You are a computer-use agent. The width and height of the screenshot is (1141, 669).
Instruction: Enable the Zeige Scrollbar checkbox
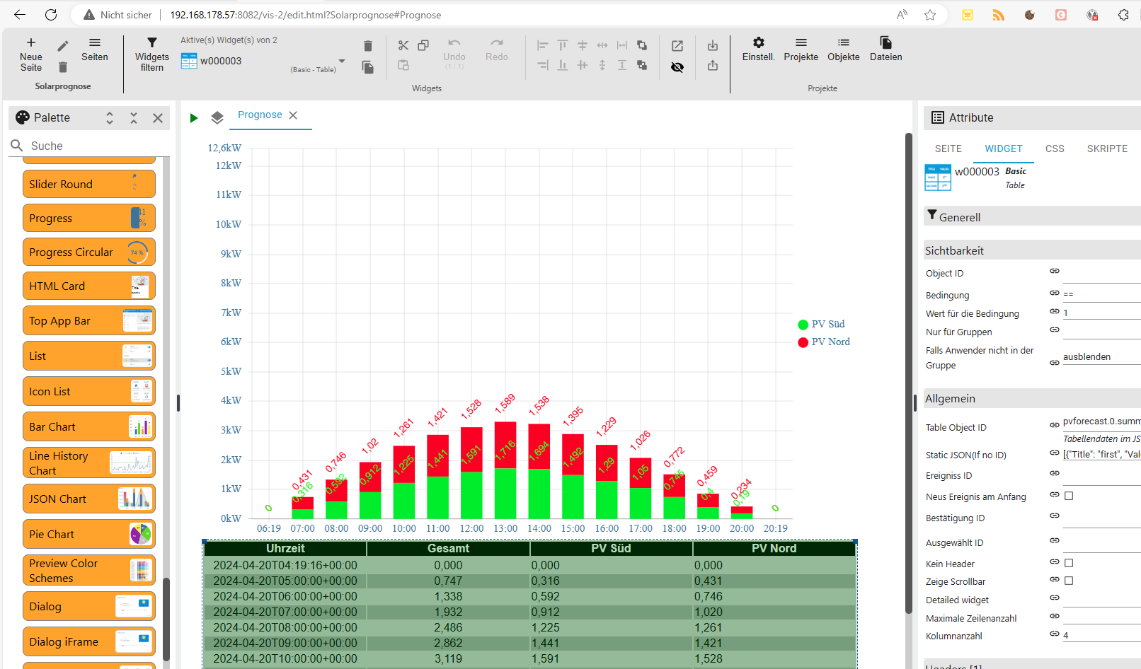click(1069, 581)
